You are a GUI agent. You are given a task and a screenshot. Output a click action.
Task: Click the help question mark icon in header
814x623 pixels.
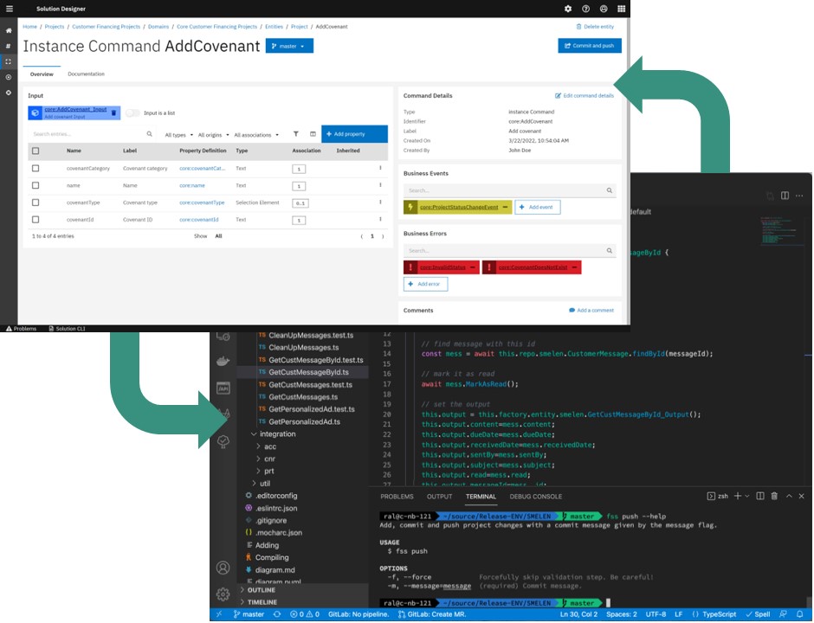pos(588,9)
